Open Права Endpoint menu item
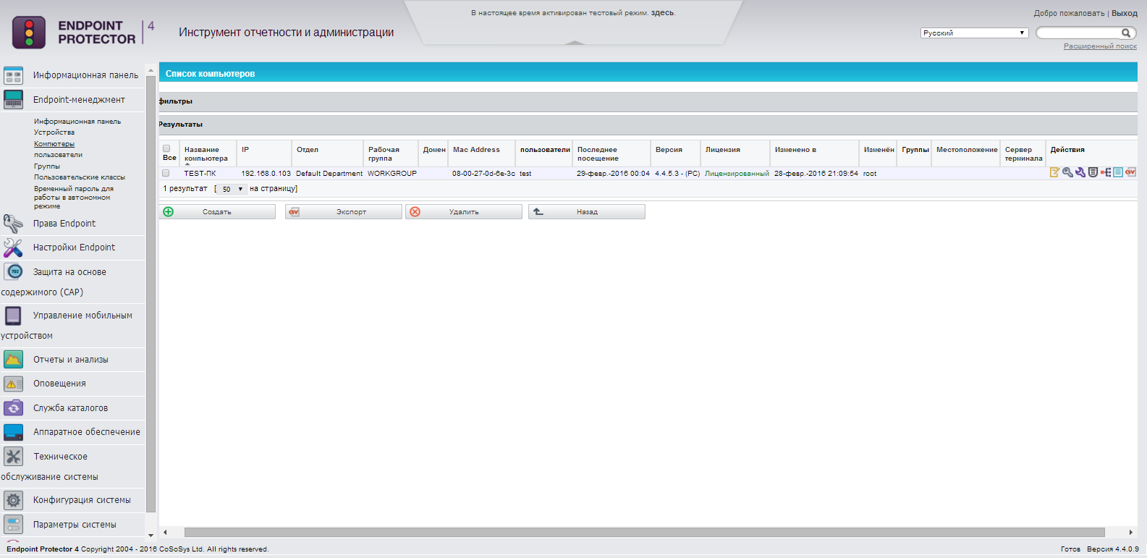1147x558 pixels. tap(64, 224)
